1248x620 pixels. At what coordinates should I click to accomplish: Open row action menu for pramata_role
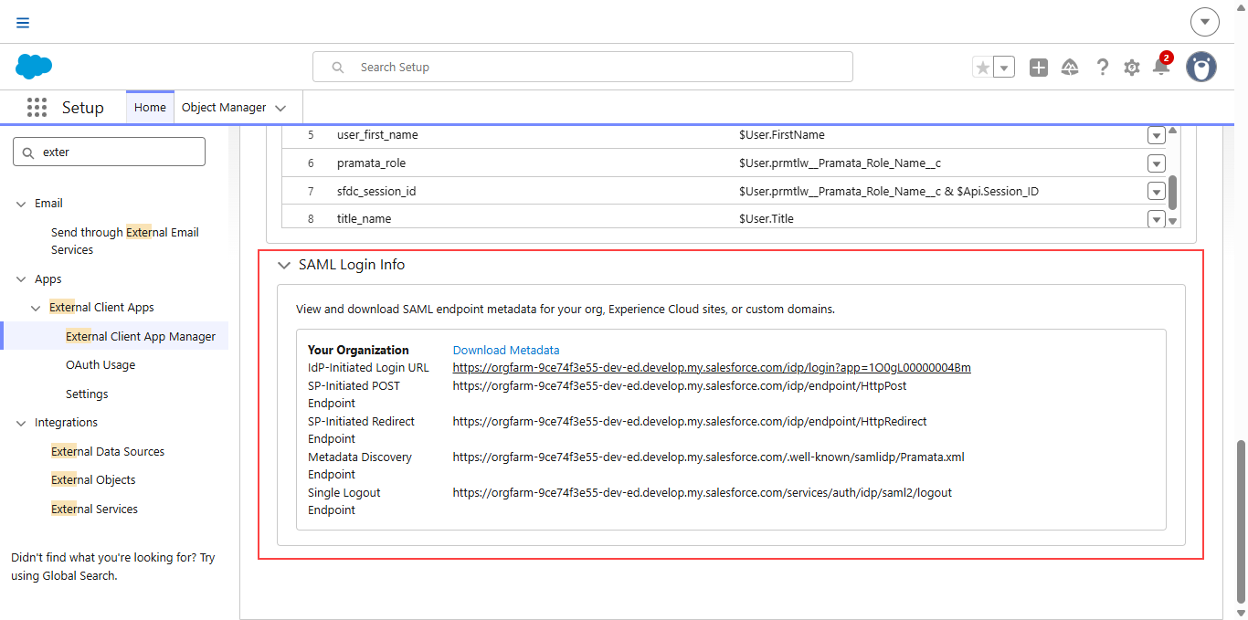[x=1157, y=163]
